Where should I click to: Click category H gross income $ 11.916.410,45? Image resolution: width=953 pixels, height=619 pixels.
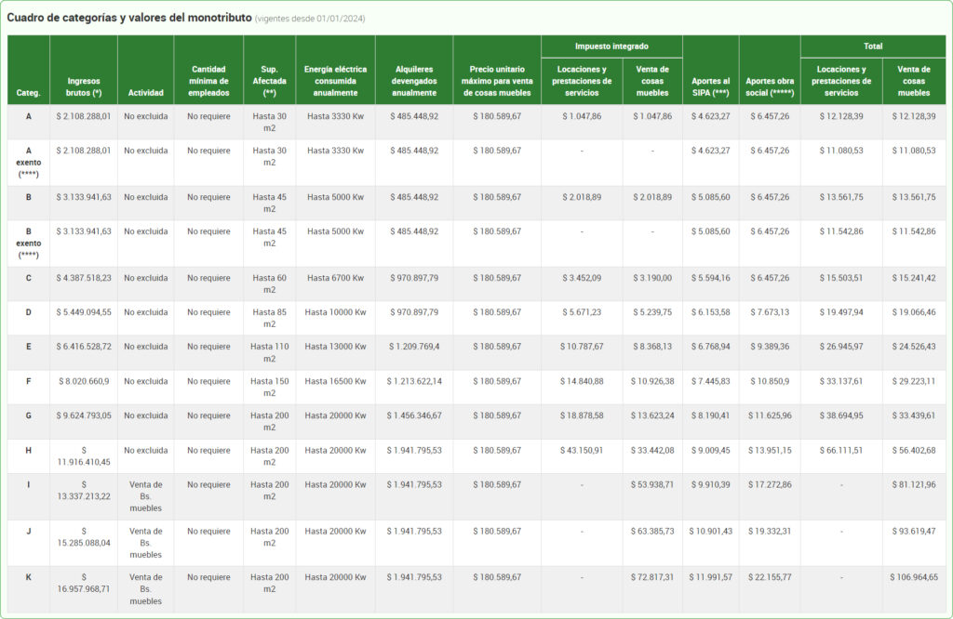click(84, 456)
